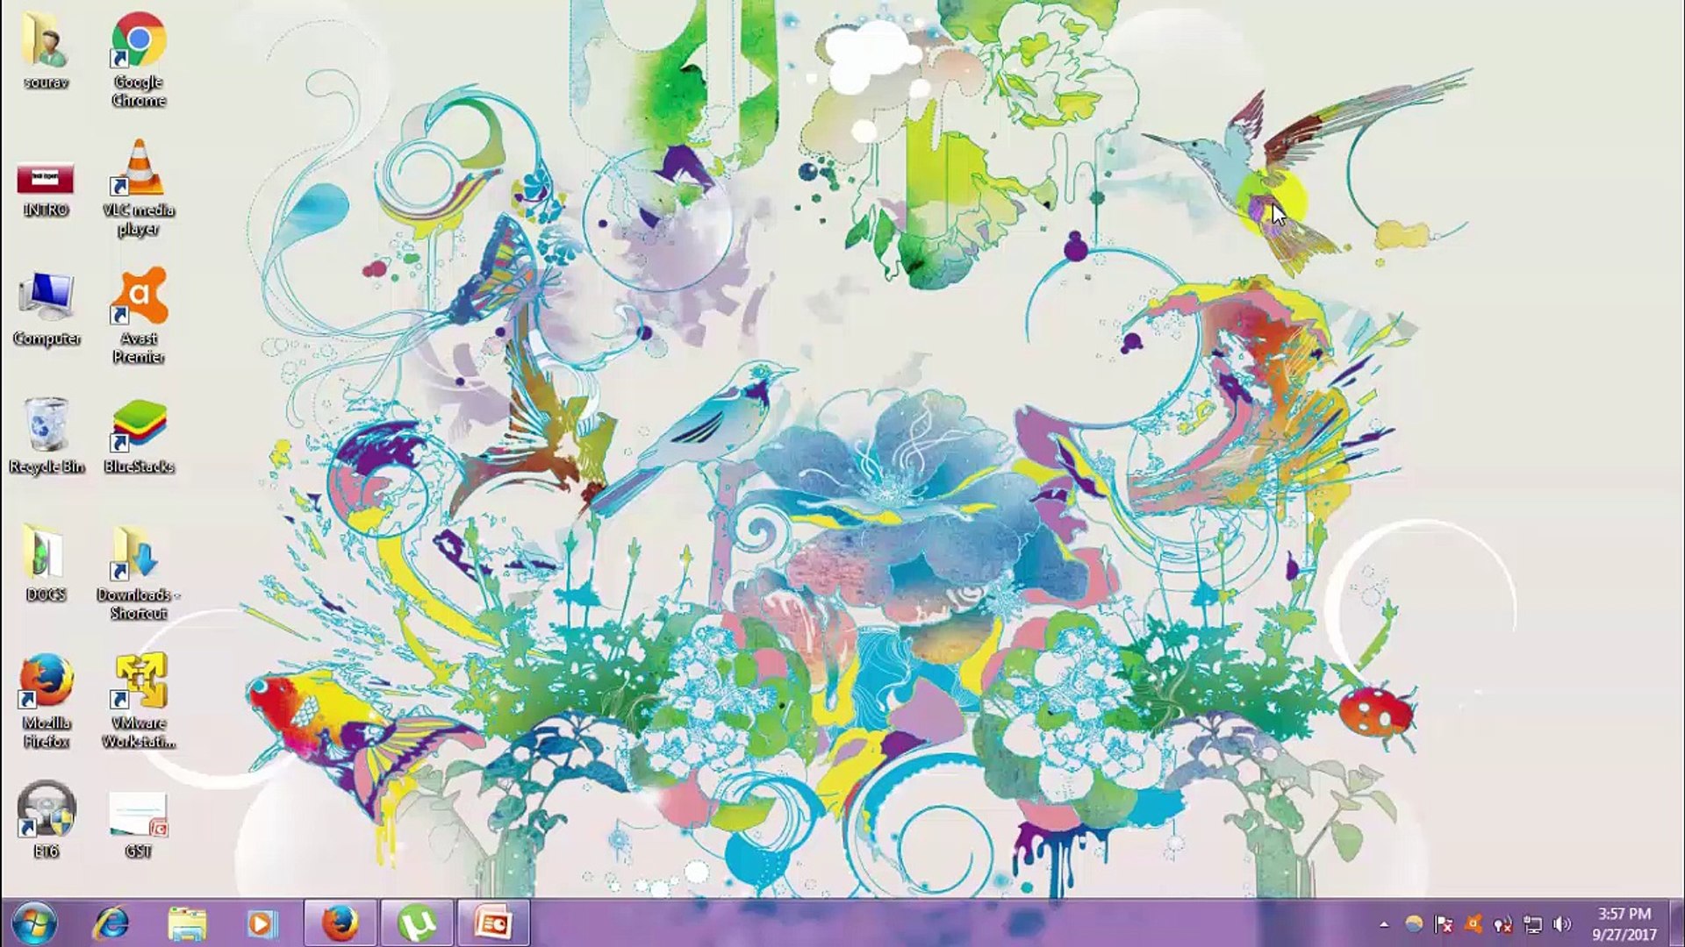
Task: Select the ET6 desktop shortcut
Action: click(x=46, y=820)
